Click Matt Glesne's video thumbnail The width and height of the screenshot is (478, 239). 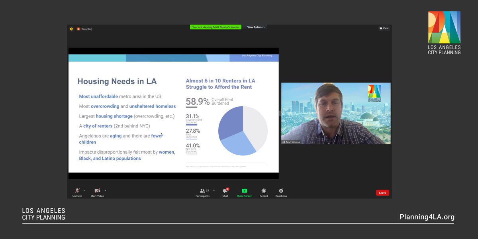[x=336, y=114]
